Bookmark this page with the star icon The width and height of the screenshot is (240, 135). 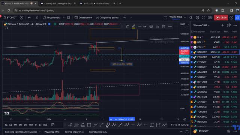coord(208,10)
